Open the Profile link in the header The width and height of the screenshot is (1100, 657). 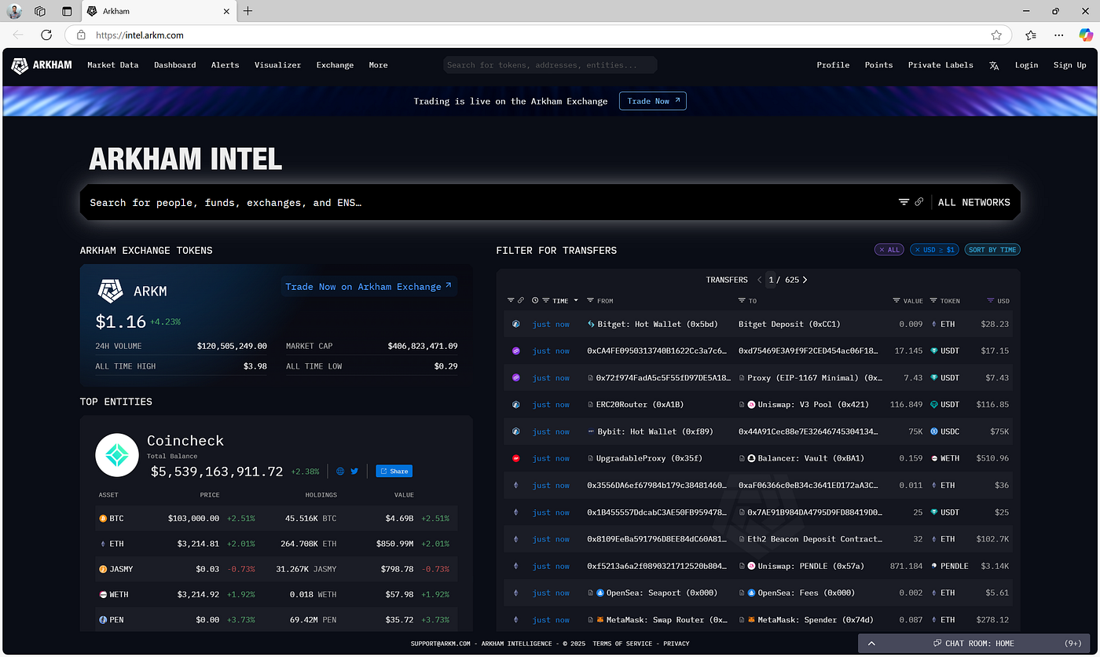[833, 65]
